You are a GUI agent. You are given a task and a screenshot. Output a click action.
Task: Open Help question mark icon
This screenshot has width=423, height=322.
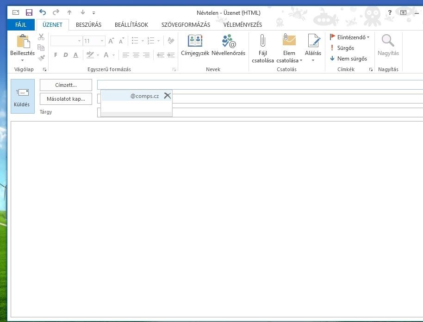point(390,12)
